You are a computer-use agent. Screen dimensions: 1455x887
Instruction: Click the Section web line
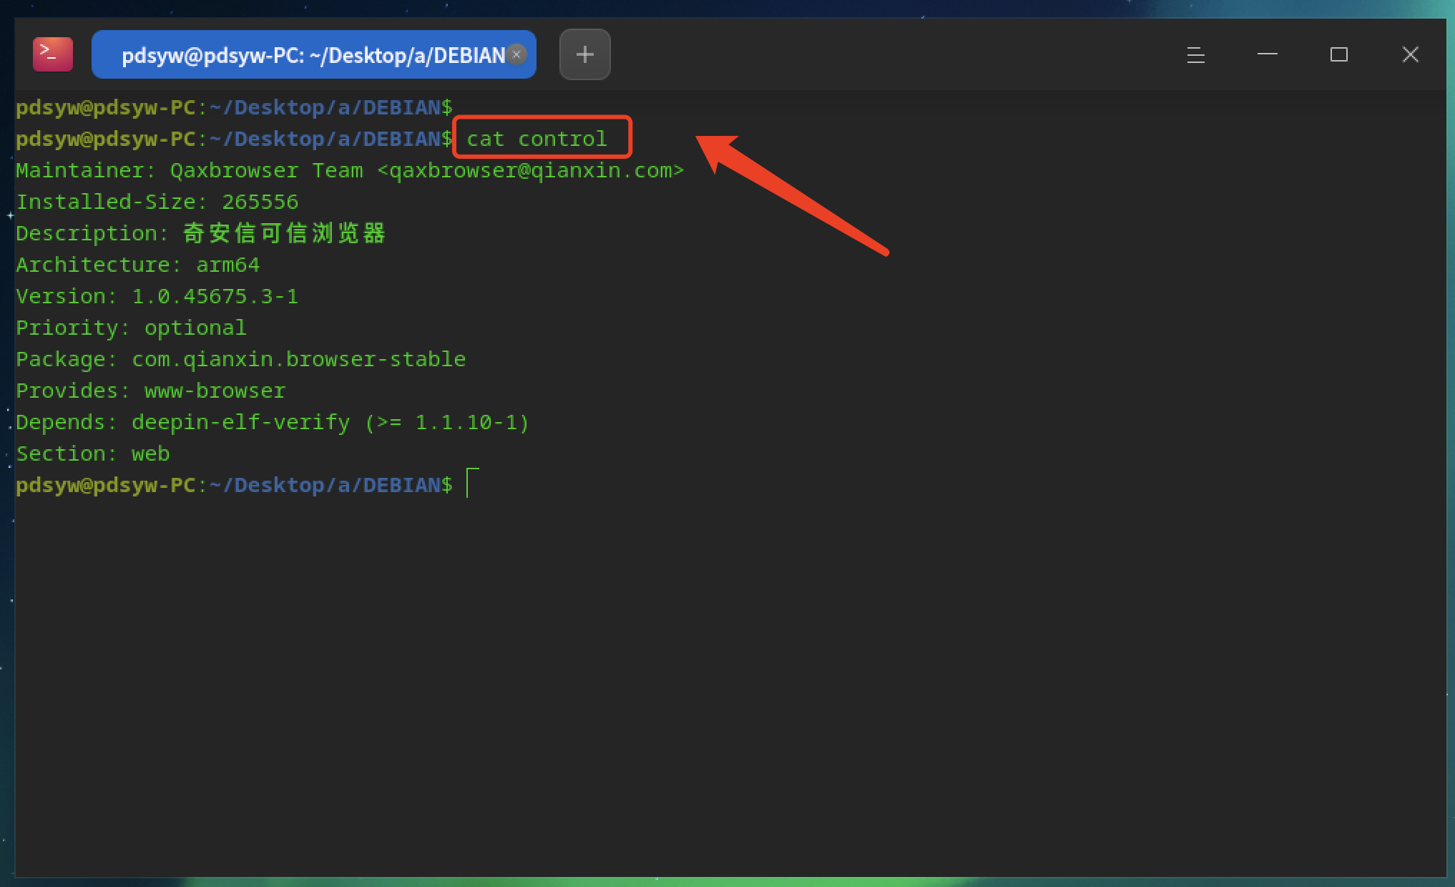point(93,454)
